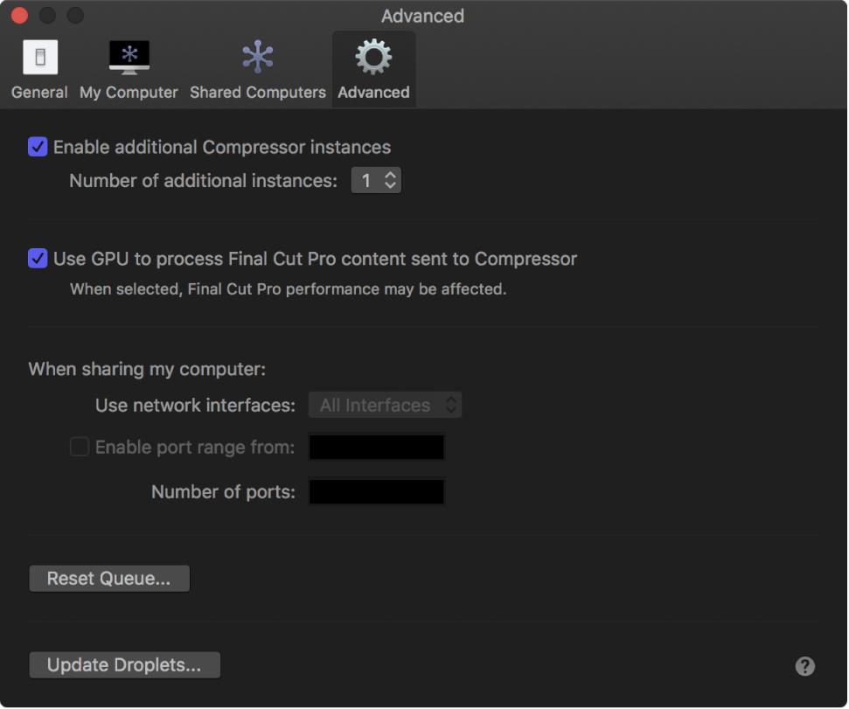The height and width of the screenshot is (709, 849).
Task: Expand the All Interfaces dropdown
Action: [385, 406]
